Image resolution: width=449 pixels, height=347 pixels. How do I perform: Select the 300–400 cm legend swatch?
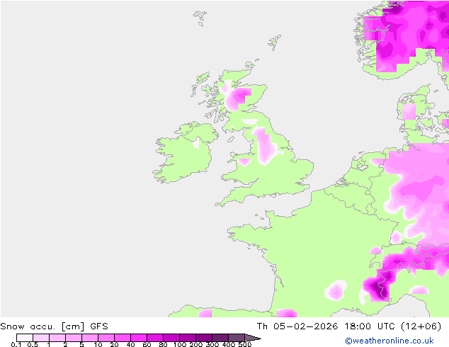click(x=220, y=338)
